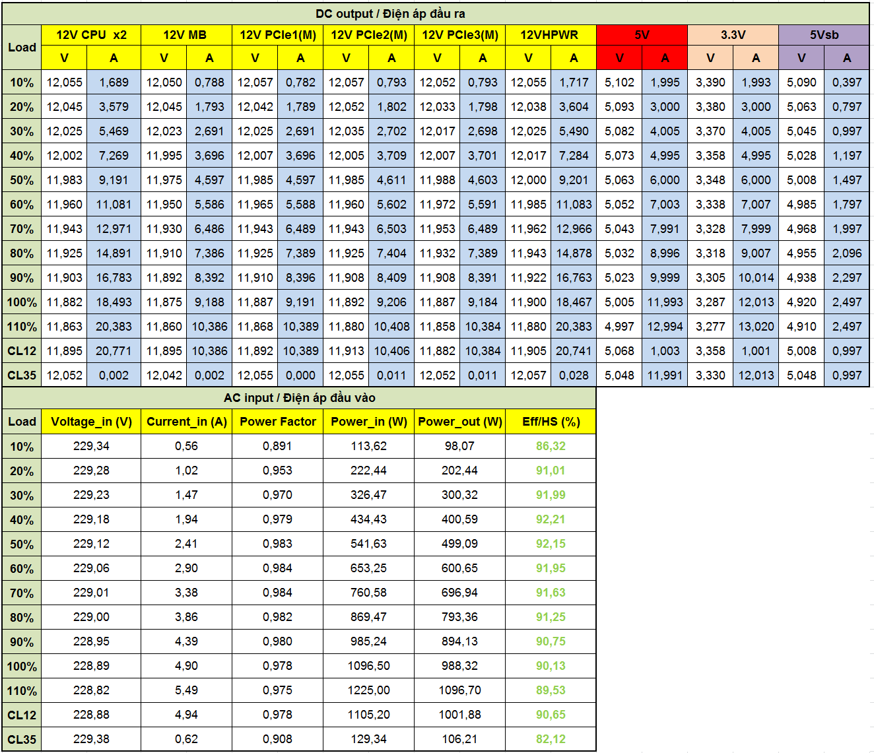
Task: Select the Power_out (W) column header
Action: (x=459, y=422)
